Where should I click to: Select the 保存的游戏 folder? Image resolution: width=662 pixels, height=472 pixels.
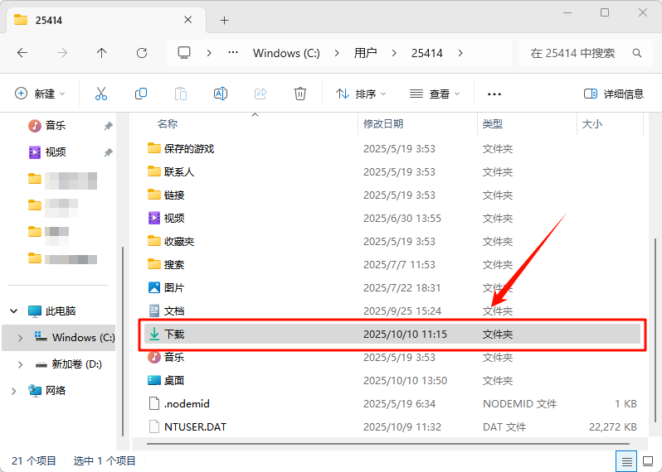(188, 149)
